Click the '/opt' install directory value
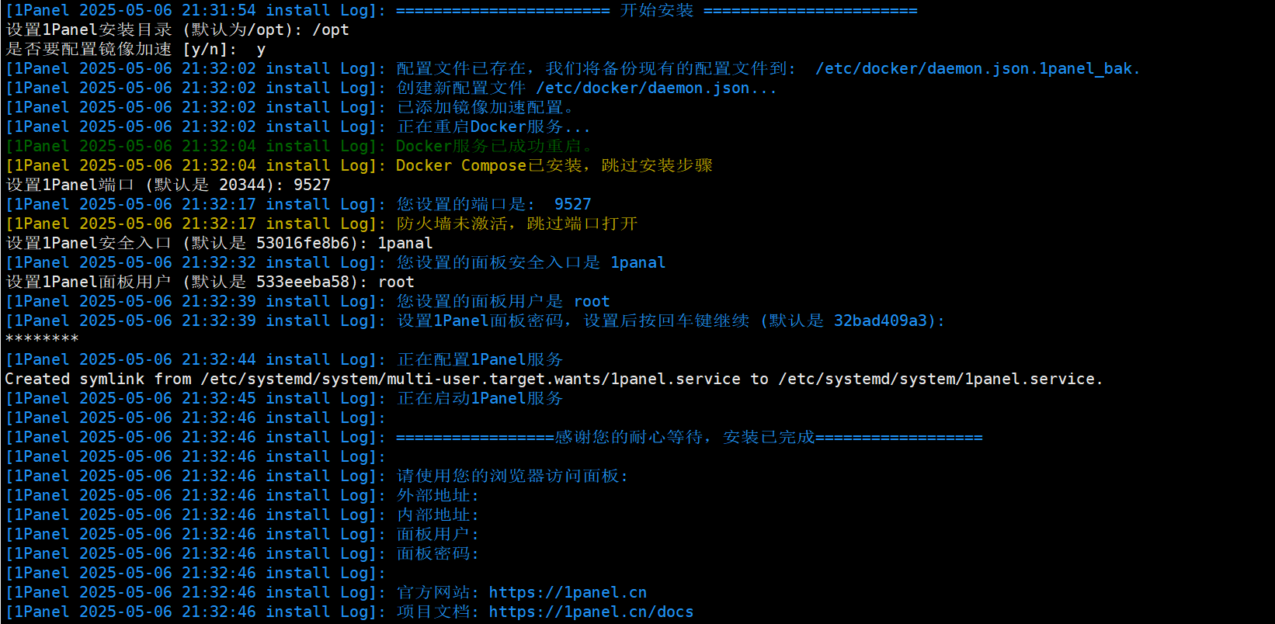 (331, 29)
